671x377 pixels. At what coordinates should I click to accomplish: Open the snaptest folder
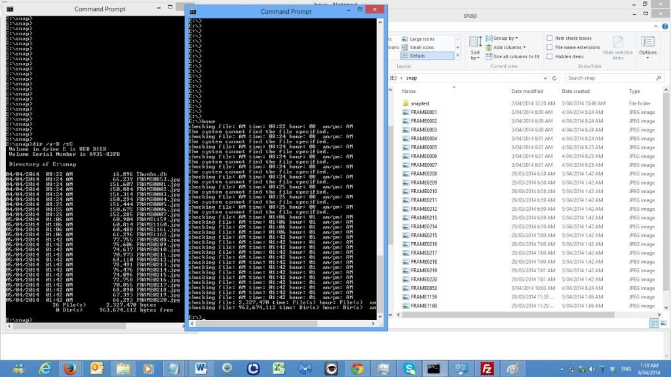coord(420,103)
